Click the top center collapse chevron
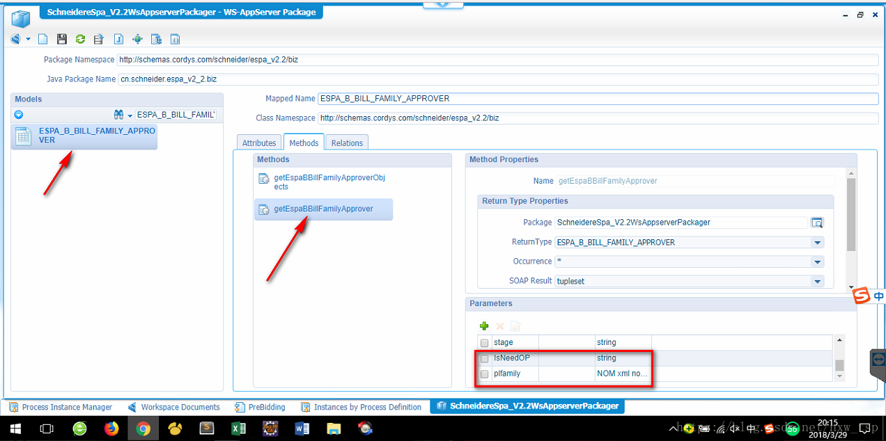Image resolution: width=886 pixels, height=441 pixels. pos(443,3)
